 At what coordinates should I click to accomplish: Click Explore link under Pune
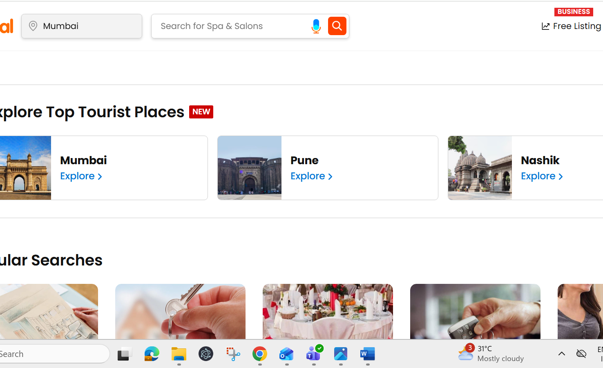click(311, 176)
